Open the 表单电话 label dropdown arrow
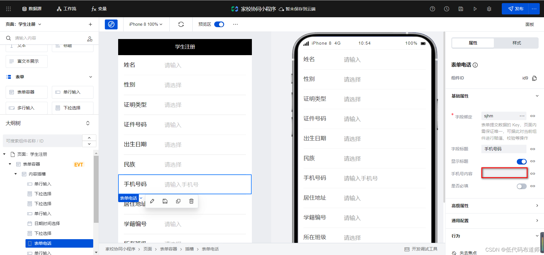Screen dimensions: 544x255 pos(141,198)
